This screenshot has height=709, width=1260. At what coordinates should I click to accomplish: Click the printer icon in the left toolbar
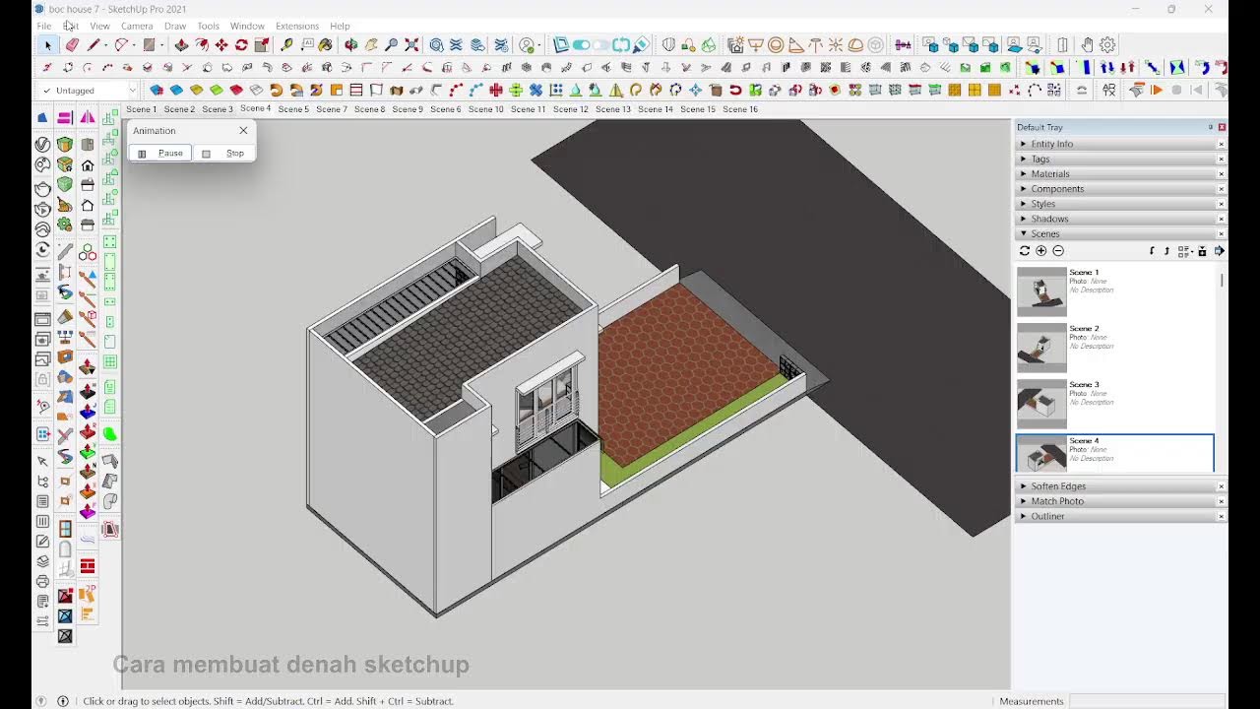click(42, 581)
